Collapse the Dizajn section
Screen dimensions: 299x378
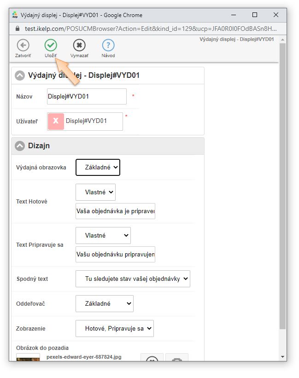pyautogui.click(x=20, y=146)
